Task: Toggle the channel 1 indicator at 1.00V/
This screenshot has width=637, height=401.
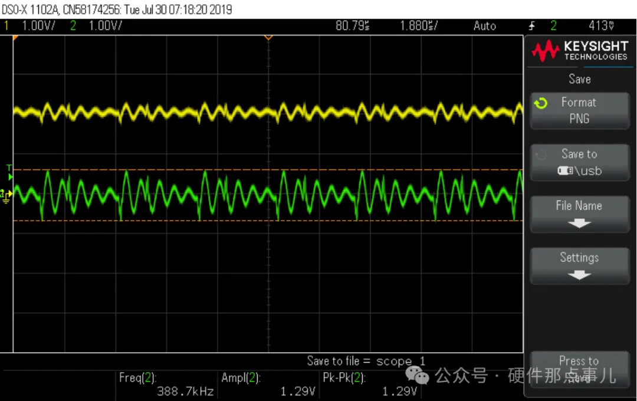Action: click(7, 26)
